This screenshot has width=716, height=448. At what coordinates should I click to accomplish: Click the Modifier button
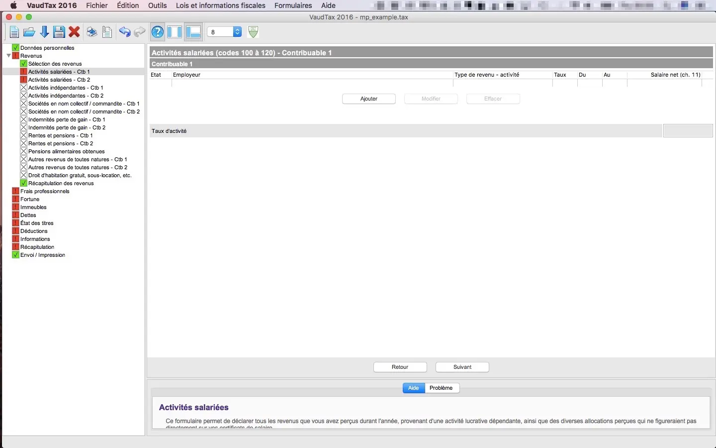(431, 99)
